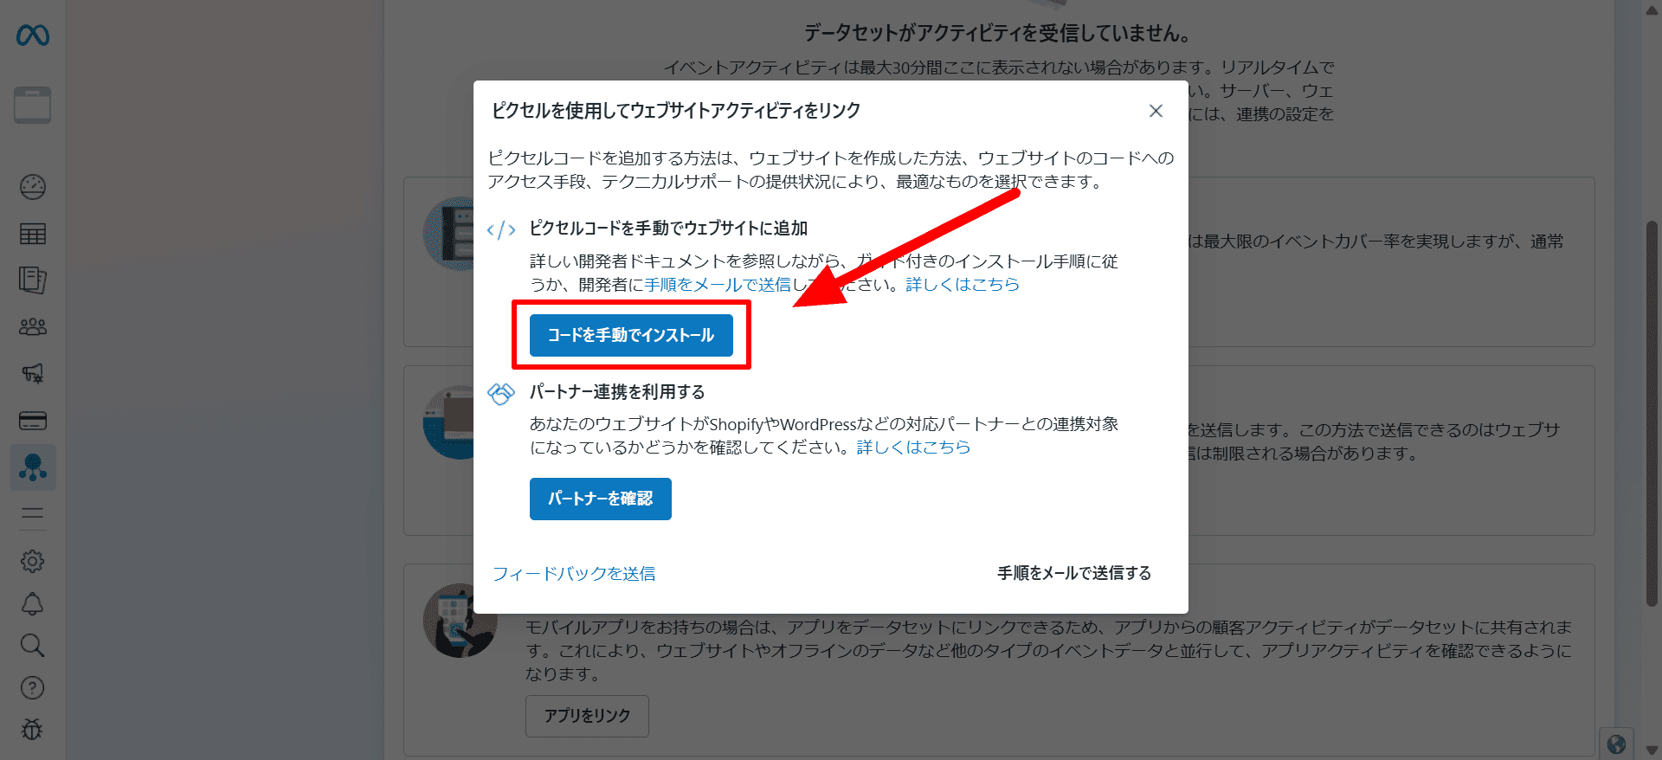Image resolution: width=1662 pixels, height=760 pixels.
Task: Close the pixel link dialog
Action: coord(1156,111)
